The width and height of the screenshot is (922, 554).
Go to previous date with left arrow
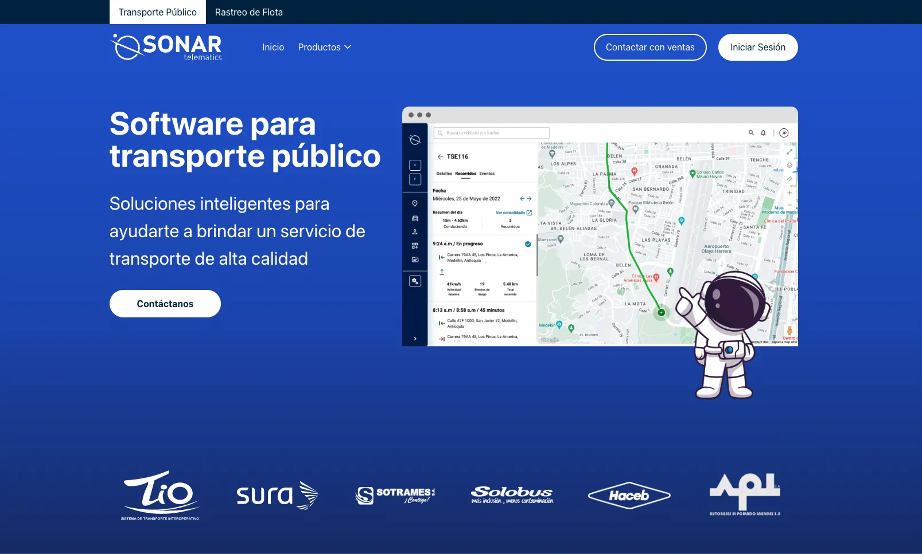coord(522,199)
